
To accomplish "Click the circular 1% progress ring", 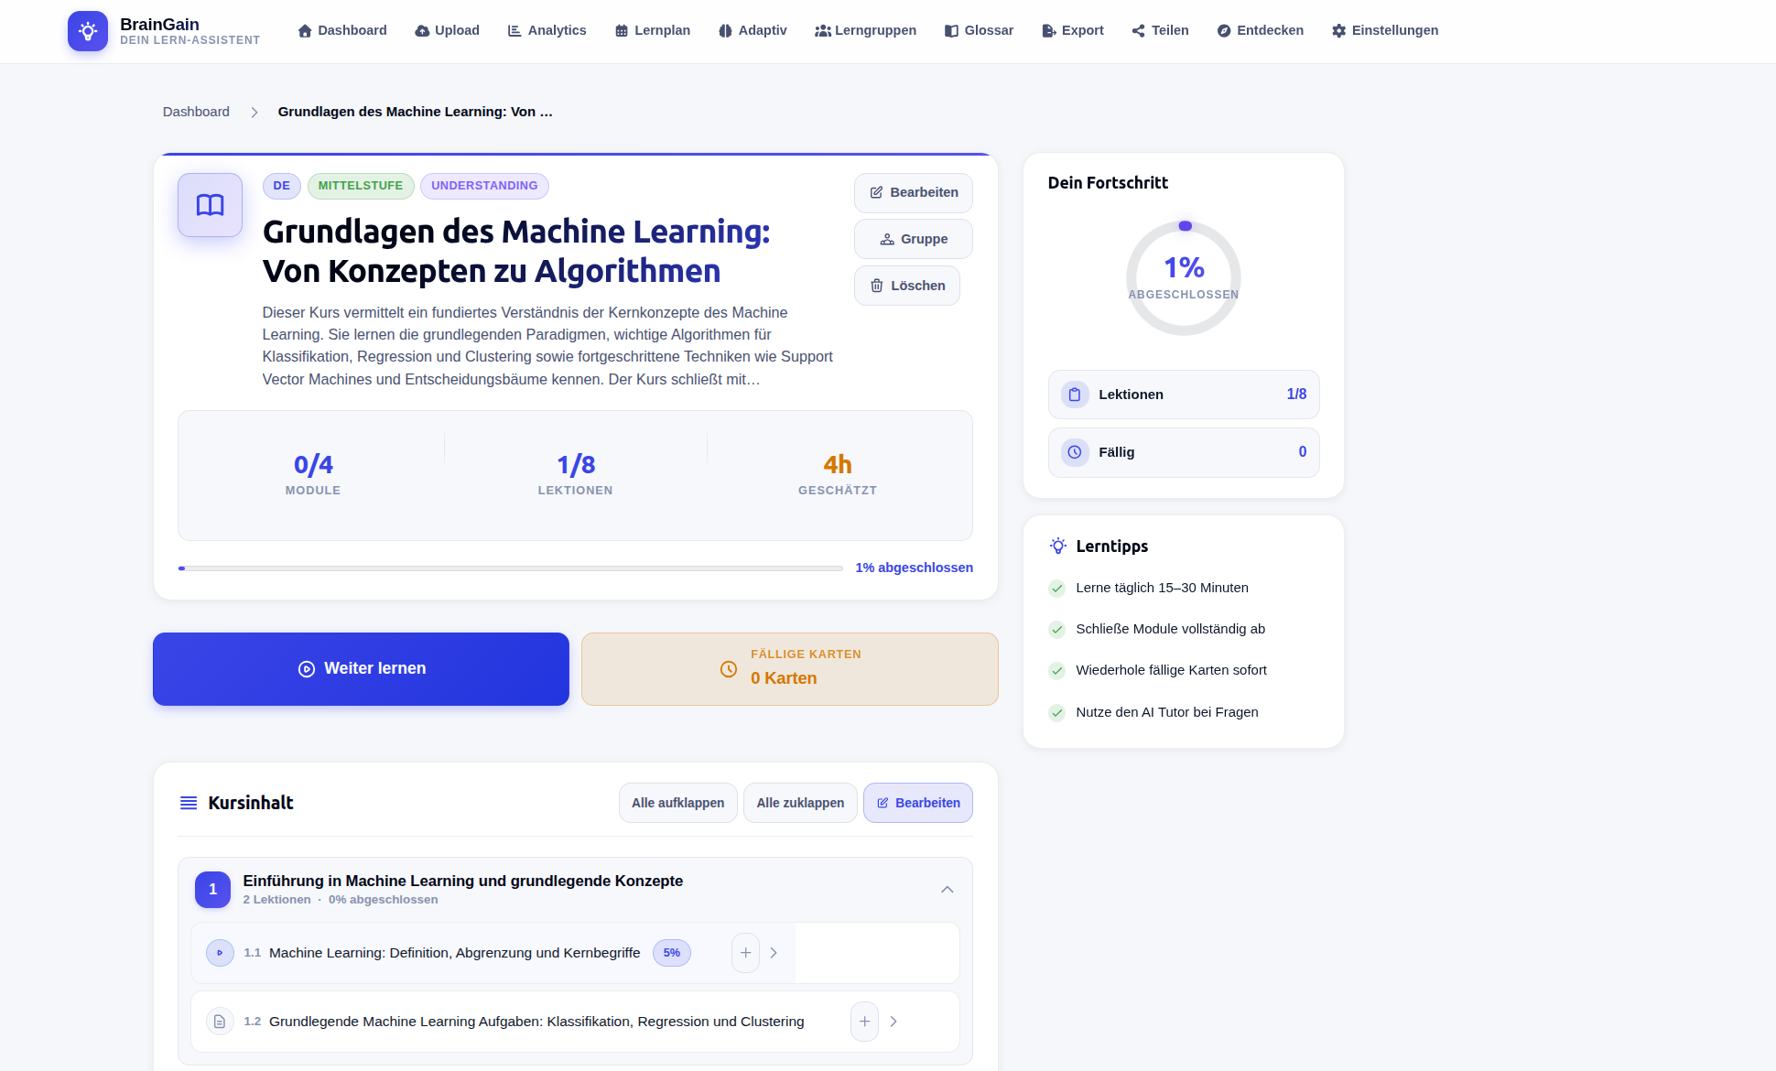I will (1184, 278).
